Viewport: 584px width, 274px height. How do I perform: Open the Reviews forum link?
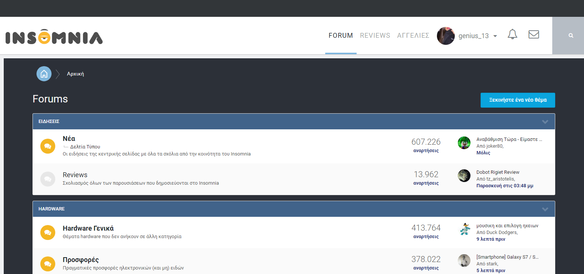(75, 175)
